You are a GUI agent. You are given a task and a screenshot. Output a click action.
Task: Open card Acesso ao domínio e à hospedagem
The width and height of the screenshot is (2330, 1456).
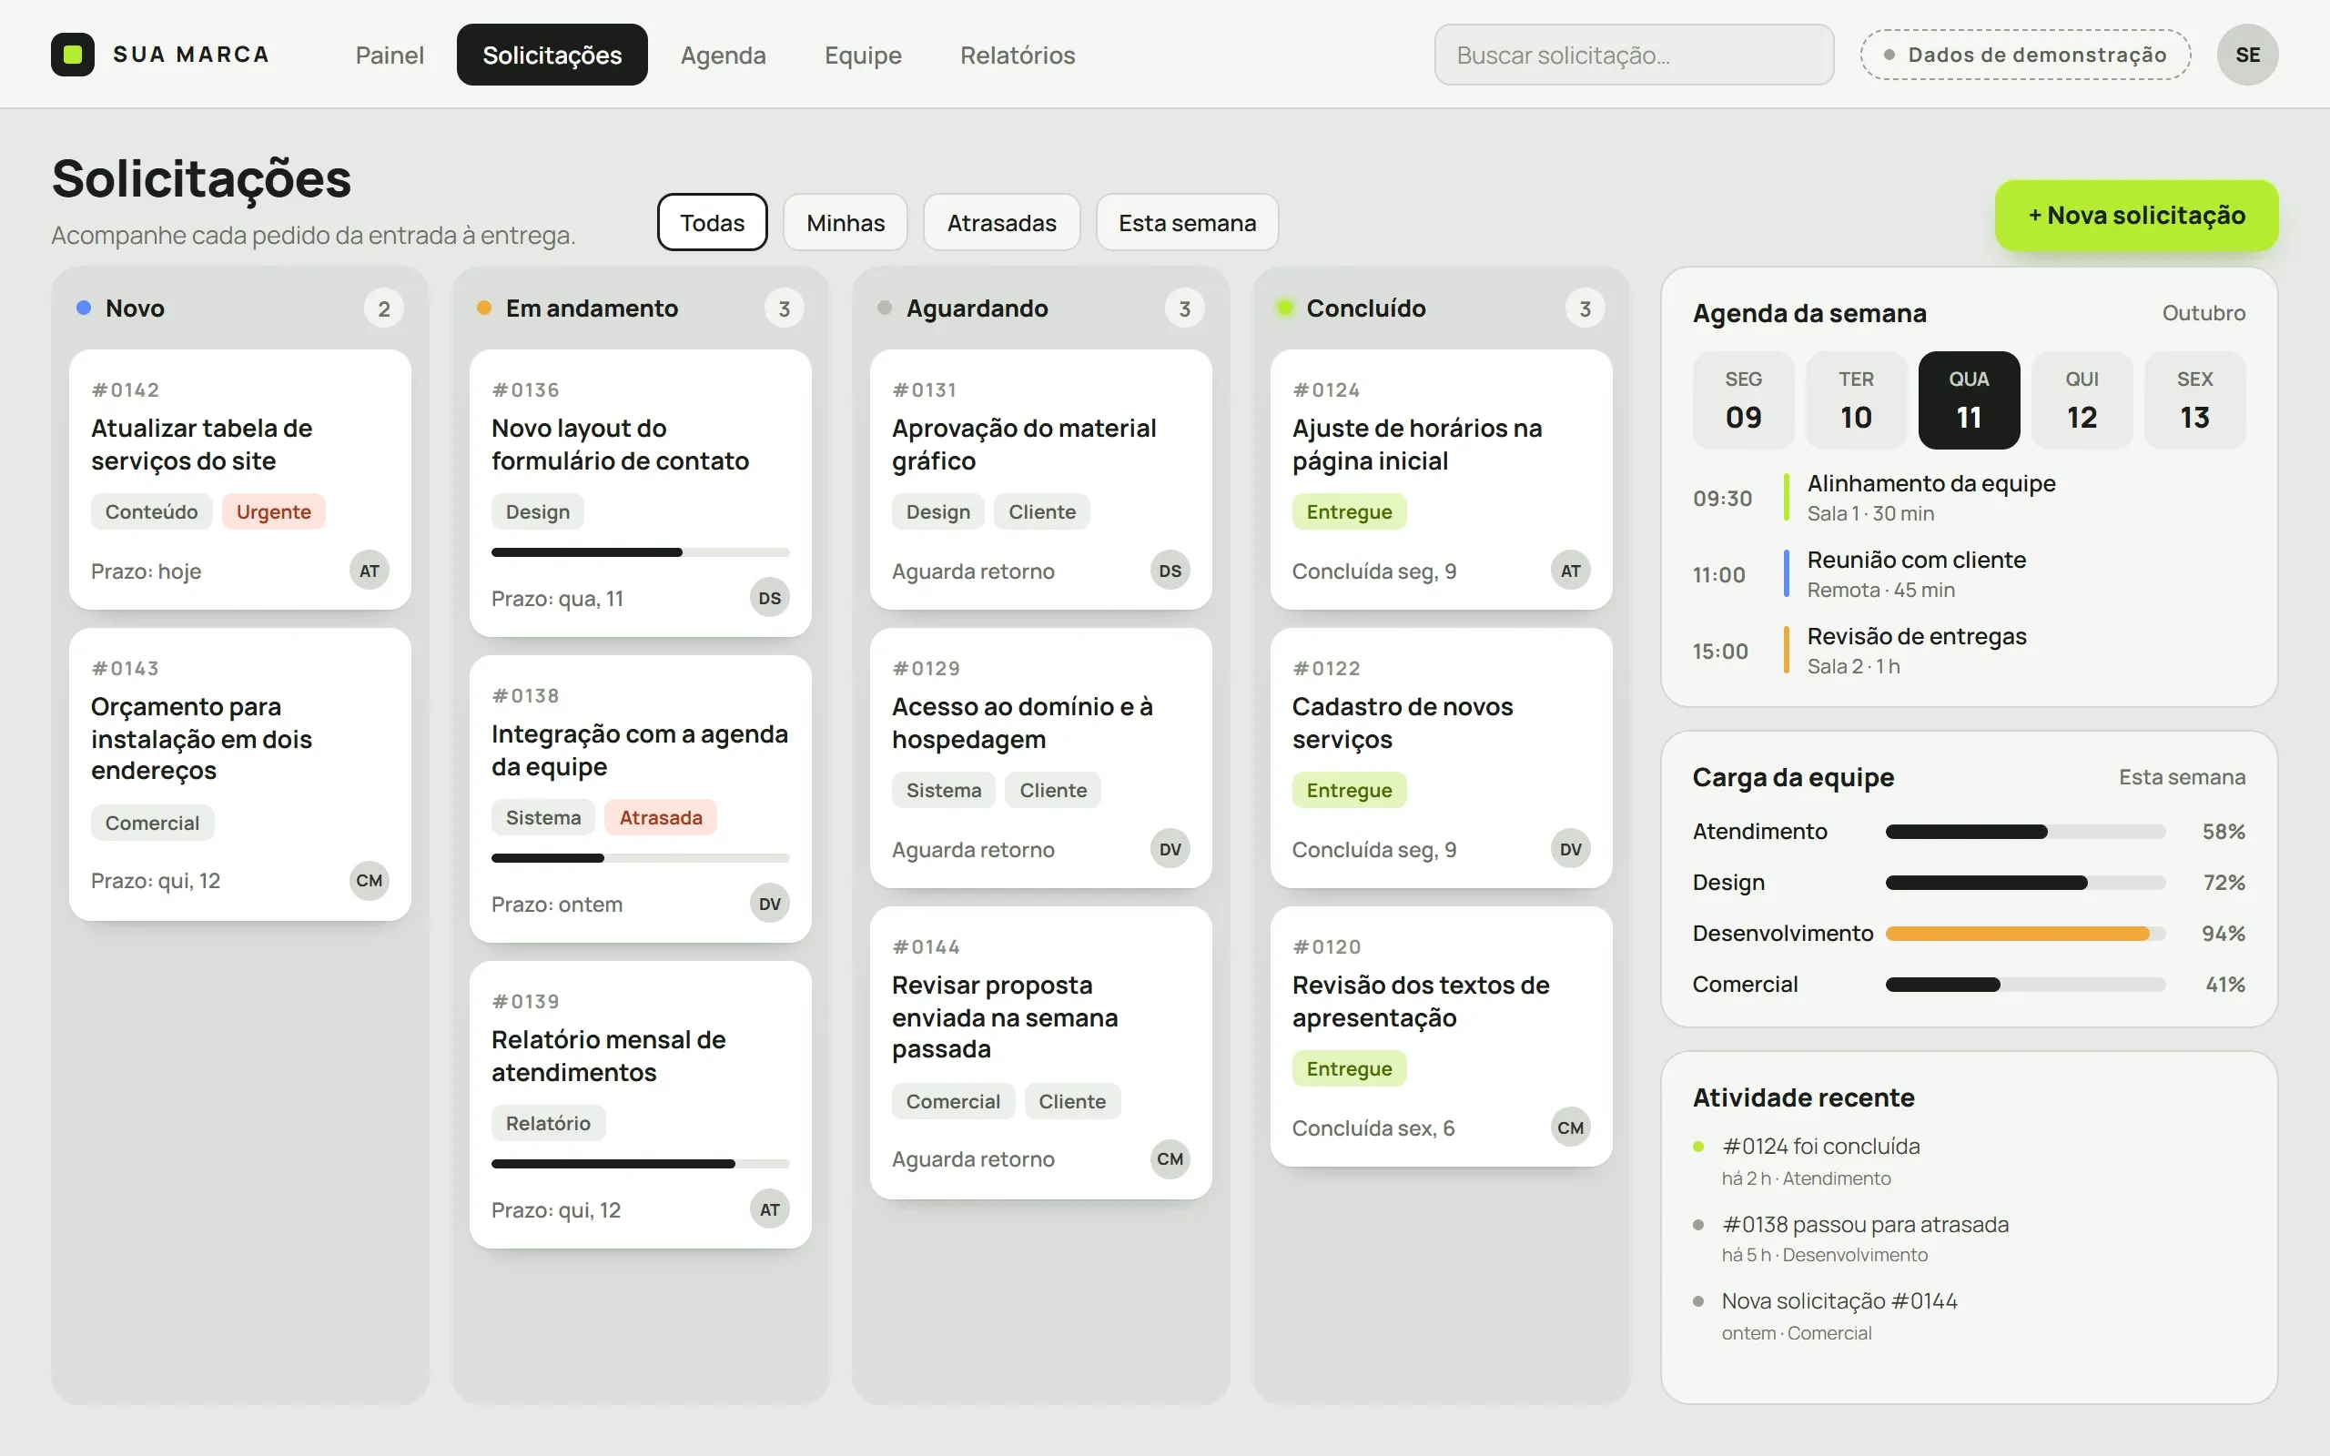coord(1041,758)
